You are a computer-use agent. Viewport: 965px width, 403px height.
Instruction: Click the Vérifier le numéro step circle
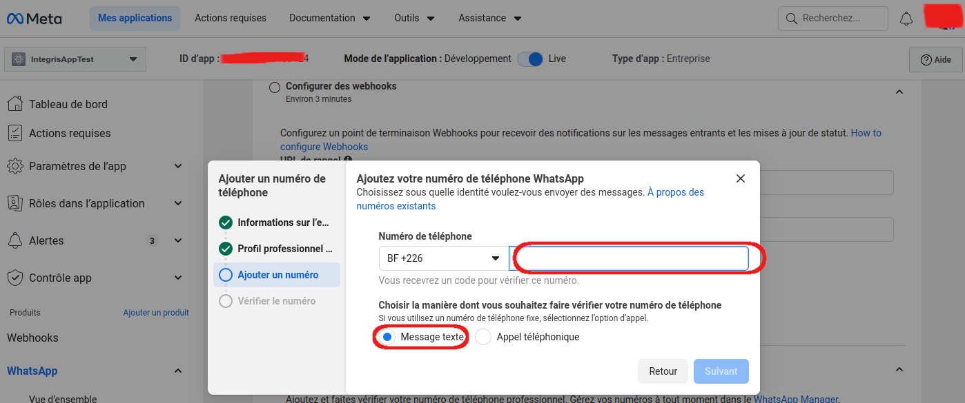(226, 301)
